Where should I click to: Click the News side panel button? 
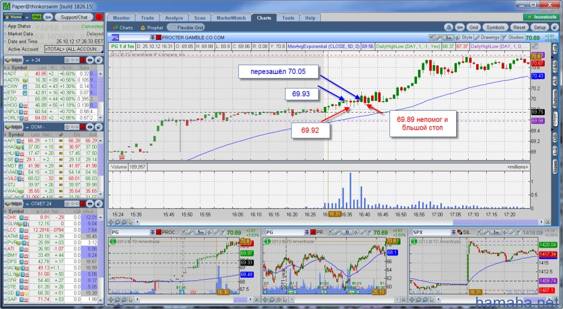click(x=555, y=165)
